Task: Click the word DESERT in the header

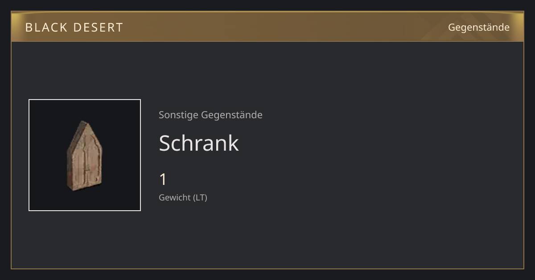Action: 98,28
